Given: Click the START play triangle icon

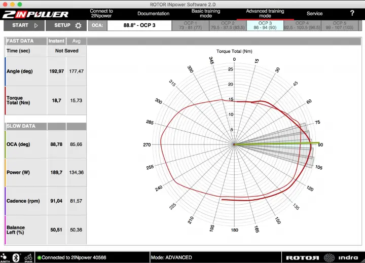Looking at the screenshot, I should click(x=36, y=25).
